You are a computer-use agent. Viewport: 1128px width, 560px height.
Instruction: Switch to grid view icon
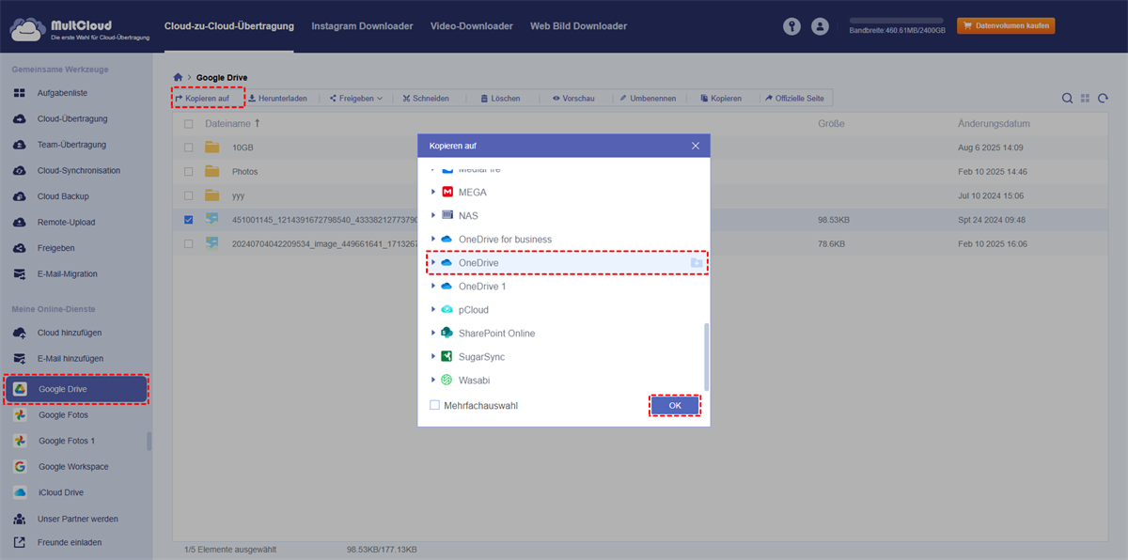pos(1085,99)
